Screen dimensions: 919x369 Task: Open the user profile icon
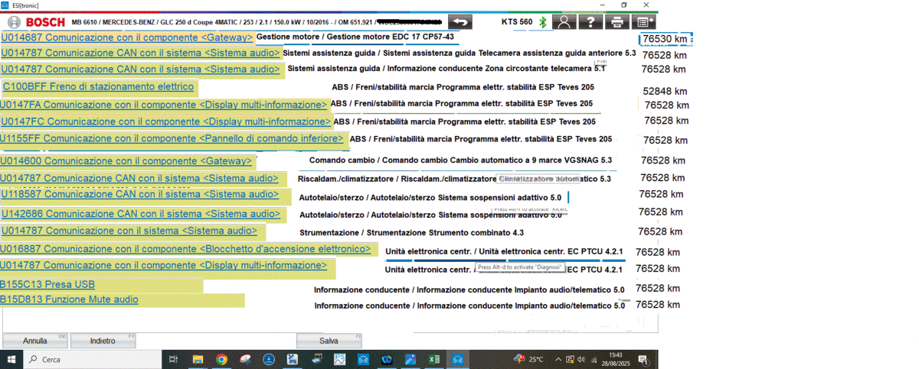click(x=564, y=21)
